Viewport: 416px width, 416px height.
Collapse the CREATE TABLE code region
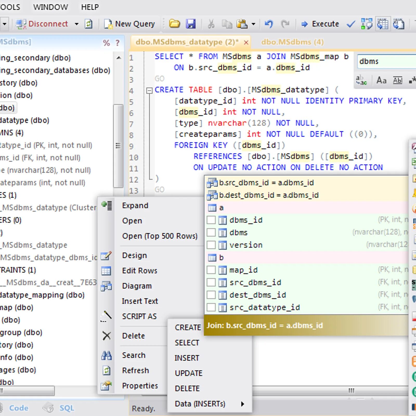tap(149, 90)
